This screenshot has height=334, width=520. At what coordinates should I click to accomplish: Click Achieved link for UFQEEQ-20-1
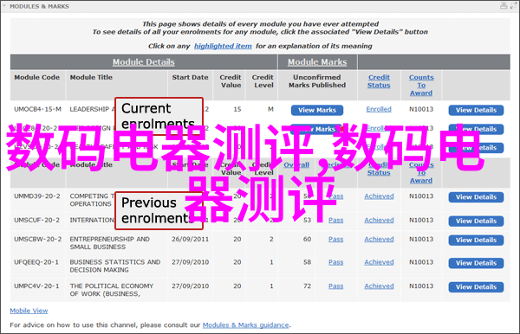[x=379, y=262]
